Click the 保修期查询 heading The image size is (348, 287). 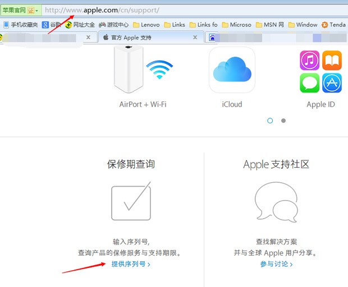pyautogui.click(x=131, y=164)
